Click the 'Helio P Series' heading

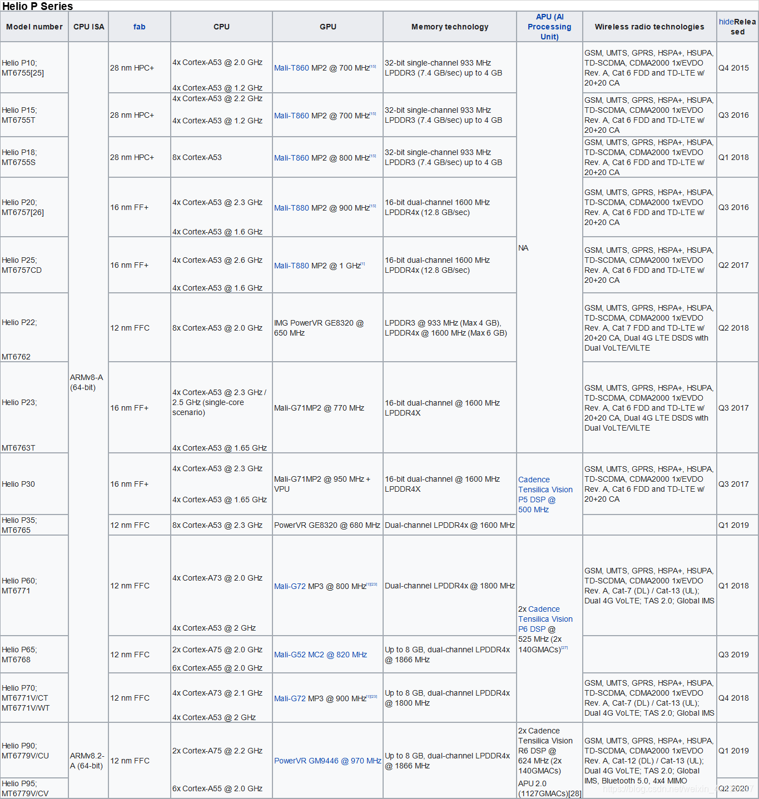click(x=38, y=6)
